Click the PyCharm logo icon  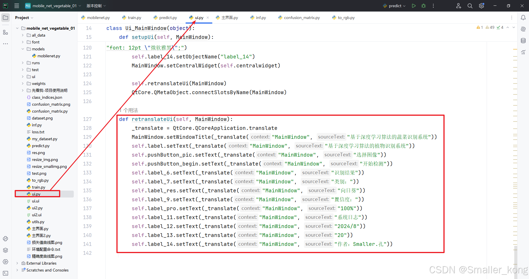point(5,6)
